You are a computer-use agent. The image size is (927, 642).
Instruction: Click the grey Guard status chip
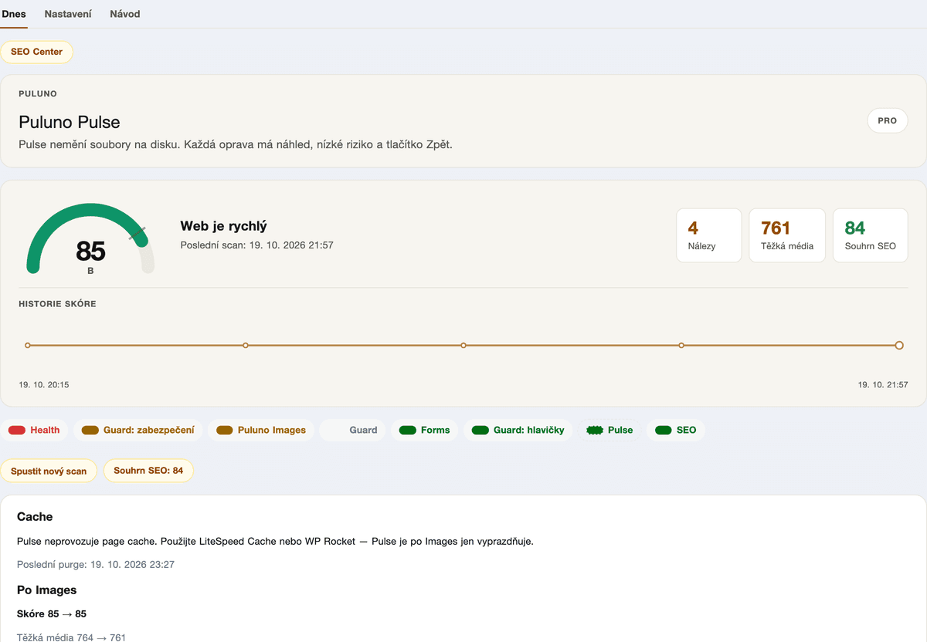click(352, 430)
